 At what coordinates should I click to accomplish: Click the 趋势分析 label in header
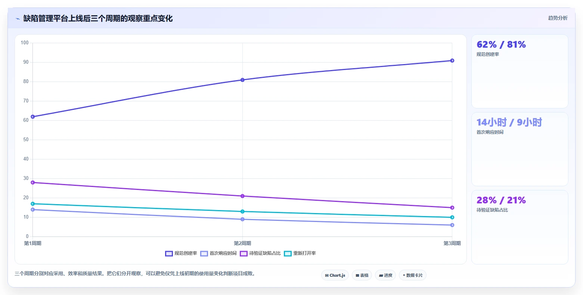558,18
